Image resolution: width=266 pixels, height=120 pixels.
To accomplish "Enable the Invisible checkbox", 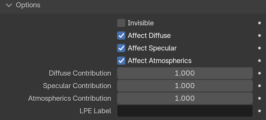I will click(121, 23).
